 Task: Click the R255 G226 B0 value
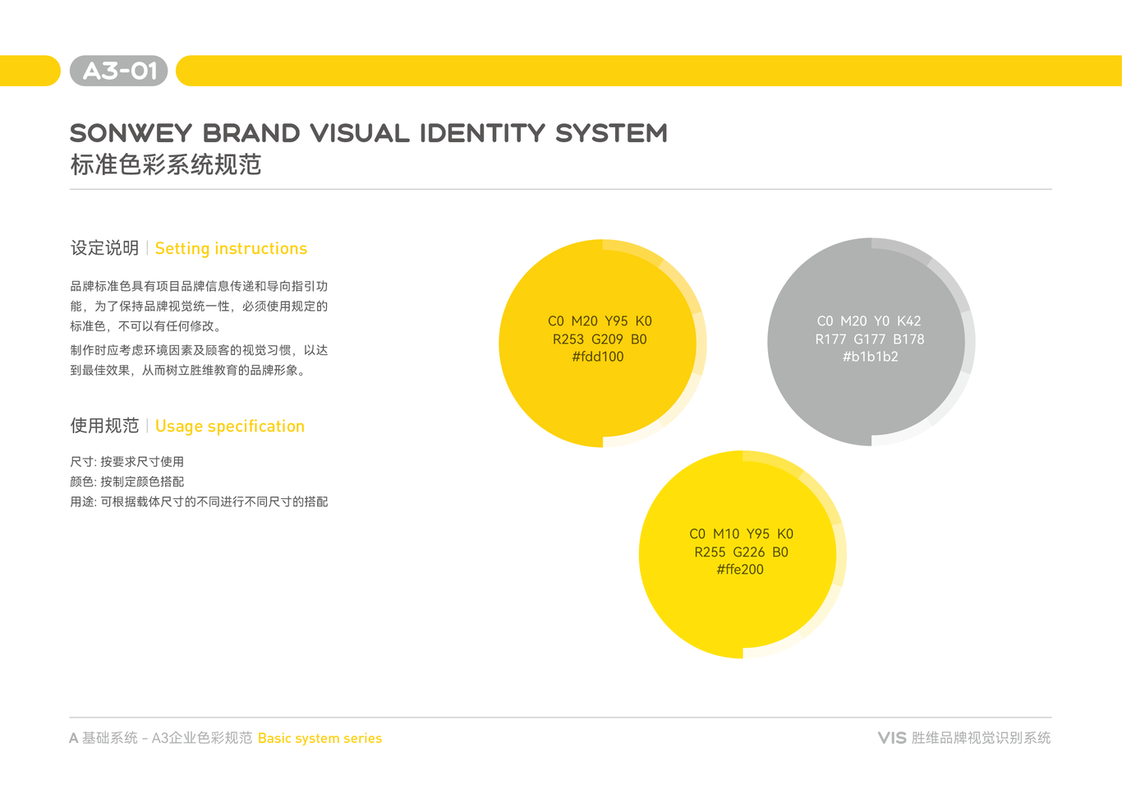(741, 552)
